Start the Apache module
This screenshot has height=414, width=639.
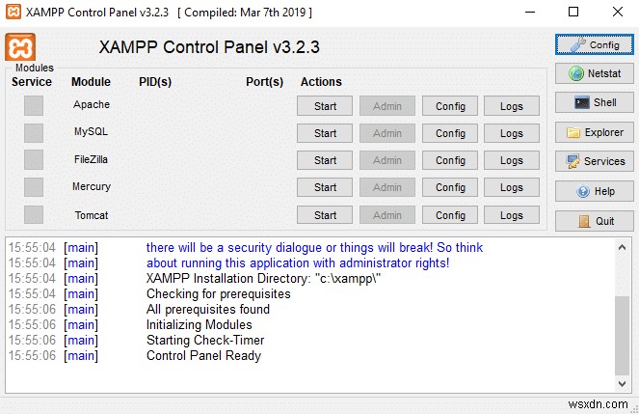click(x=325, y=106)
